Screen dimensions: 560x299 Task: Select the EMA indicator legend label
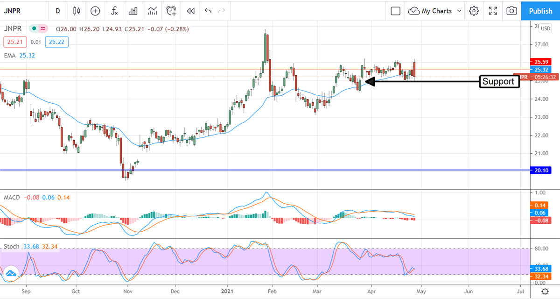(x=9, y=56)
